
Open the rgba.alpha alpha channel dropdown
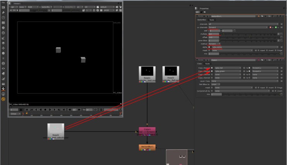coord(245,47)
